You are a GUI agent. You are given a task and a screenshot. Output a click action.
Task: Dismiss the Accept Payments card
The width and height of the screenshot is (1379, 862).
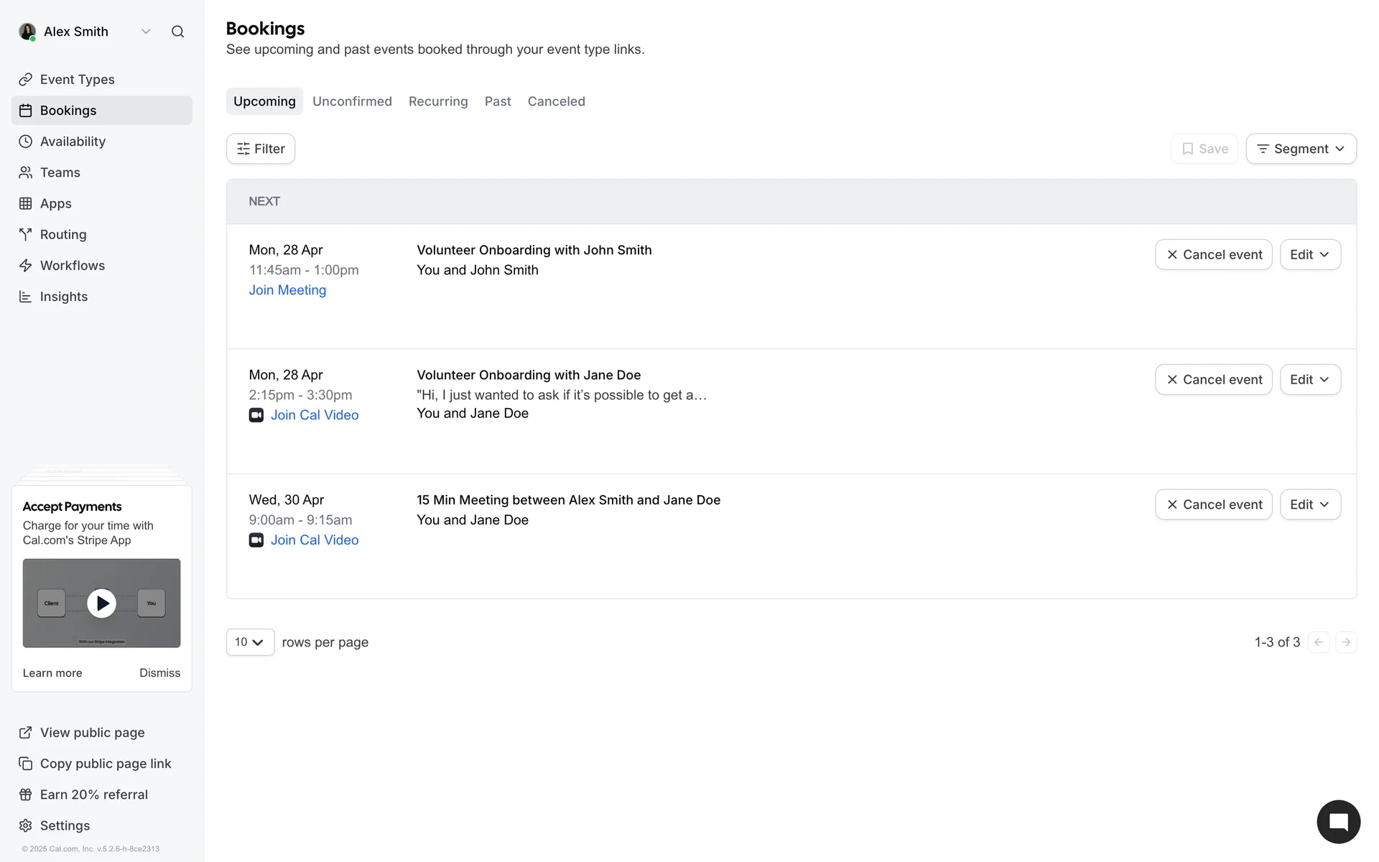[159, 673]
